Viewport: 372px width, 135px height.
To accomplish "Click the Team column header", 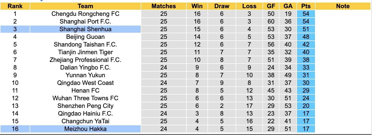I will (x=85, y=6).
